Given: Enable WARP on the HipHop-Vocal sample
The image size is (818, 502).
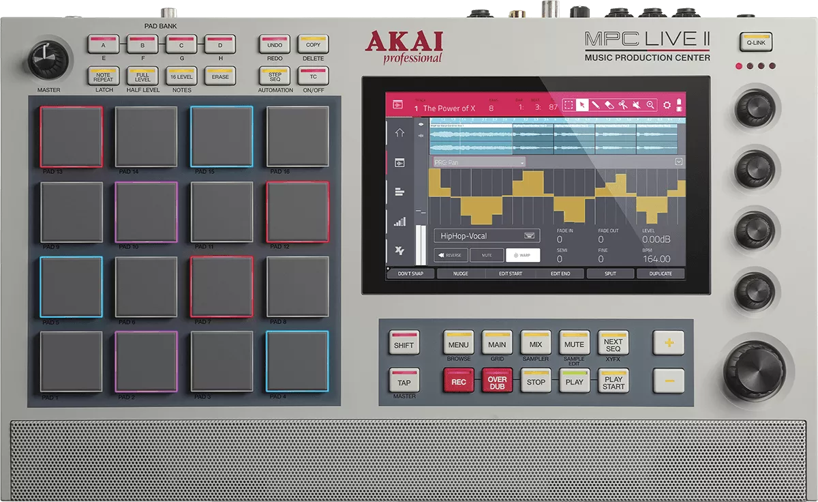Looking at the screenshot, I should click(x=524, y=255).
